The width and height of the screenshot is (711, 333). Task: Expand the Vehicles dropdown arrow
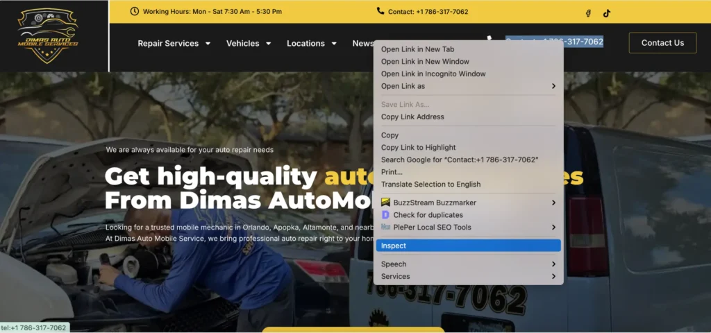tap(269, 44)
